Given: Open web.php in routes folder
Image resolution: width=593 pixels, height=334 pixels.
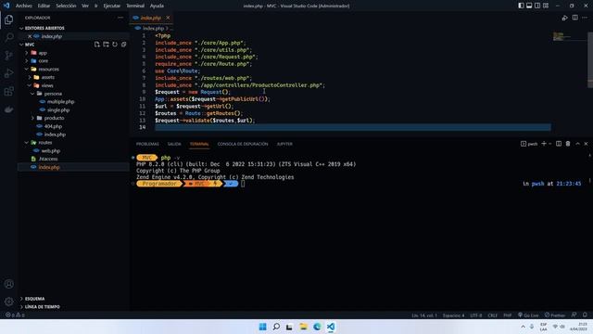Looking at the screenshot, I should click(x=51, y=150).
